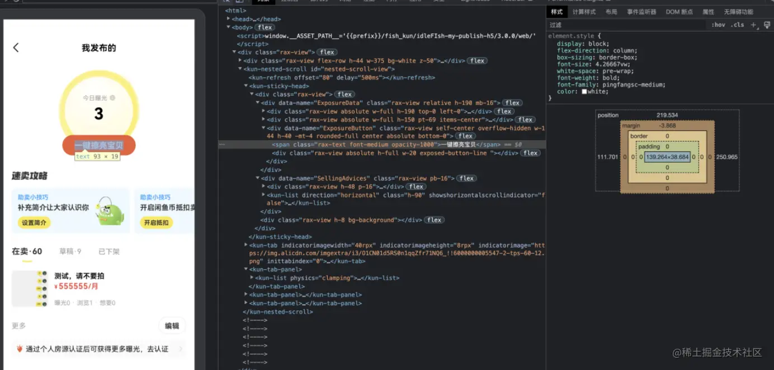The image size is (774, 370).
Task: Click the margin value -3.868 in box model
Action: (667, 126)
